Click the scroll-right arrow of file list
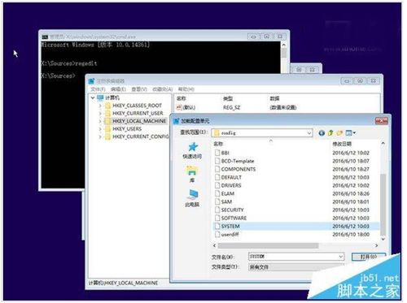The image size is (407, 303). coord(376,245)
